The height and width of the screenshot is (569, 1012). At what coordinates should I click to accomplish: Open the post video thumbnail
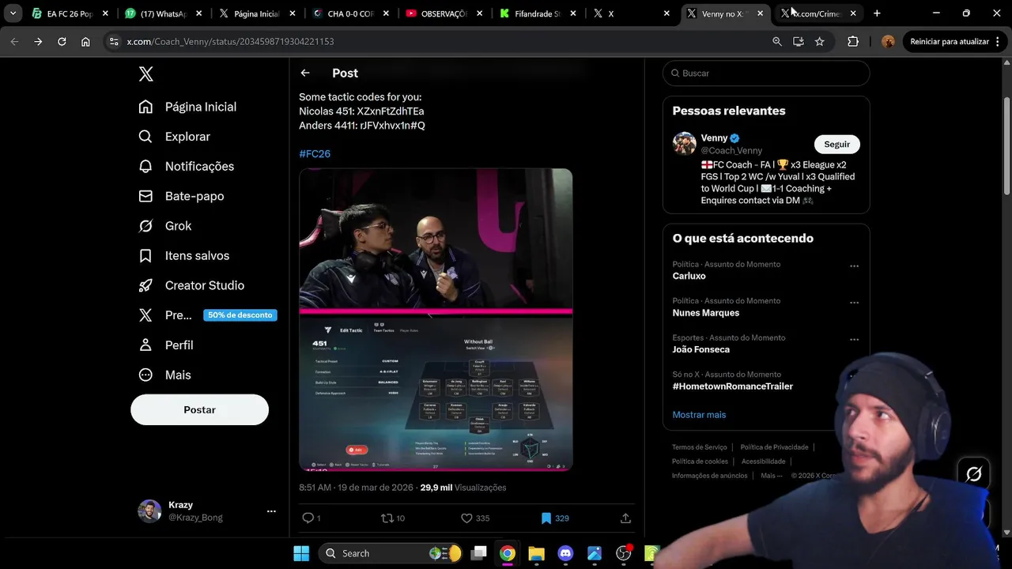(x=436, y=320)
